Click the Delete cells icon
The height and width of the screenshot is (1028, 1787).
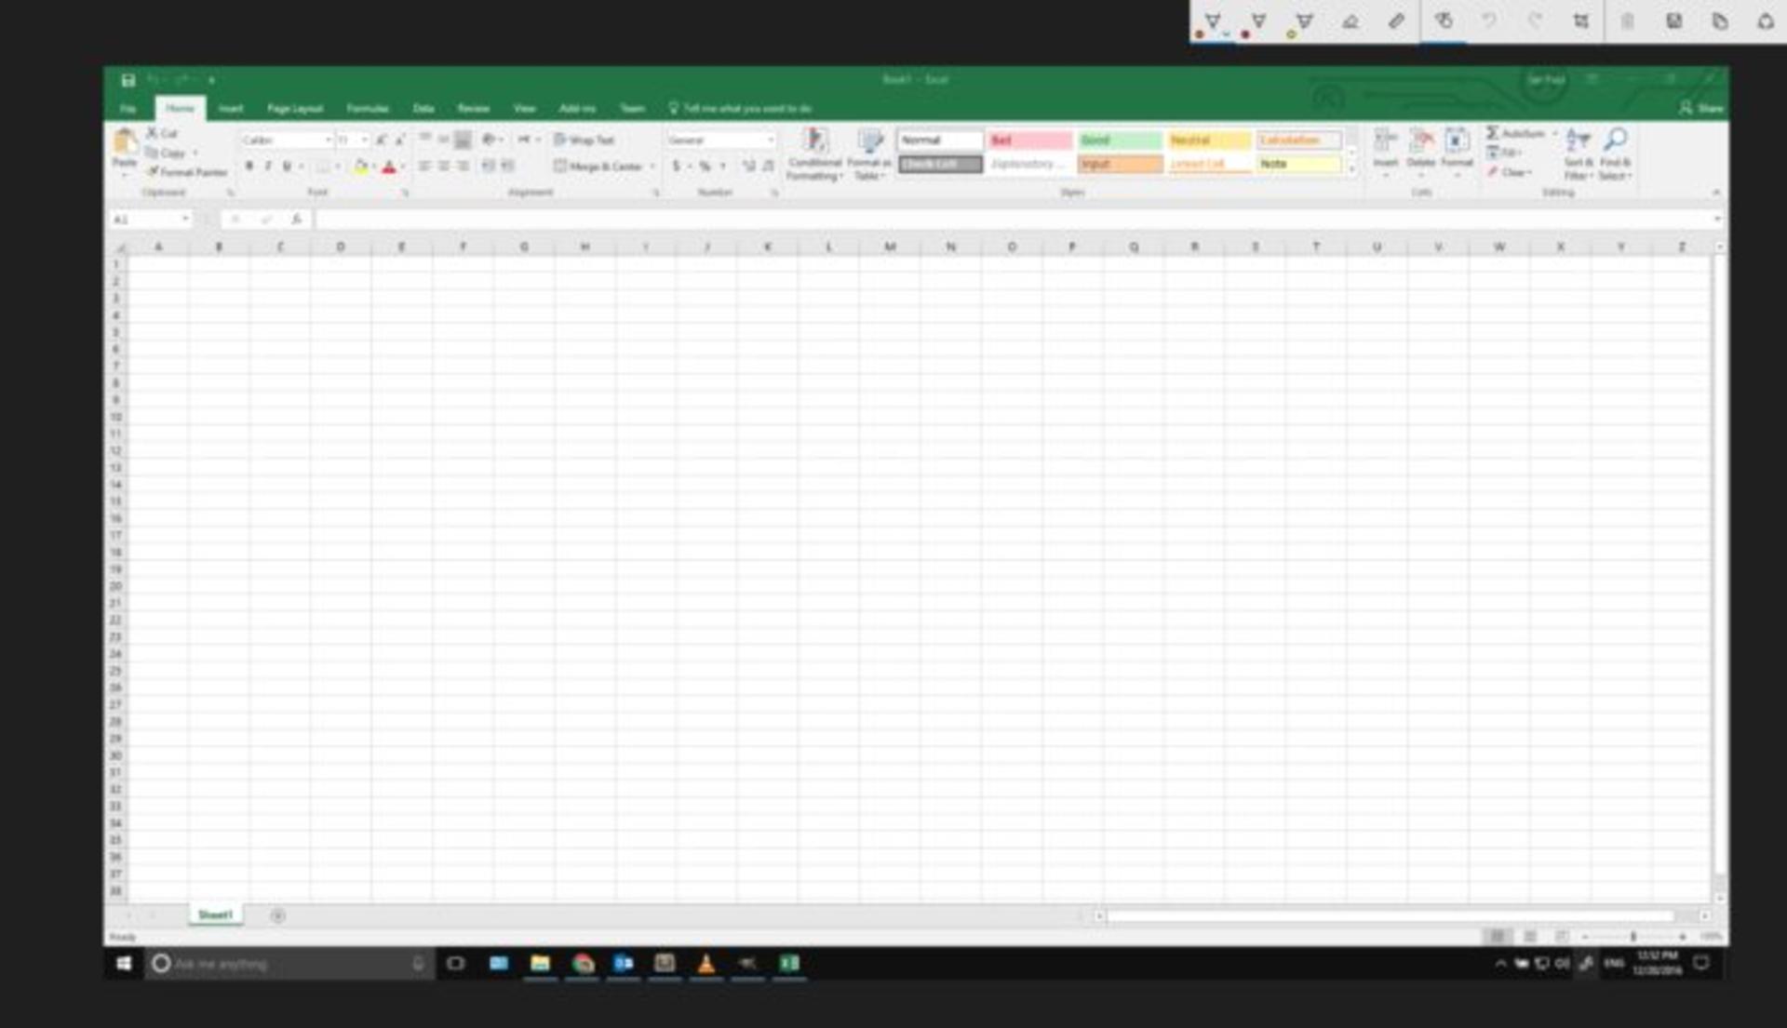coord(1421,141)
